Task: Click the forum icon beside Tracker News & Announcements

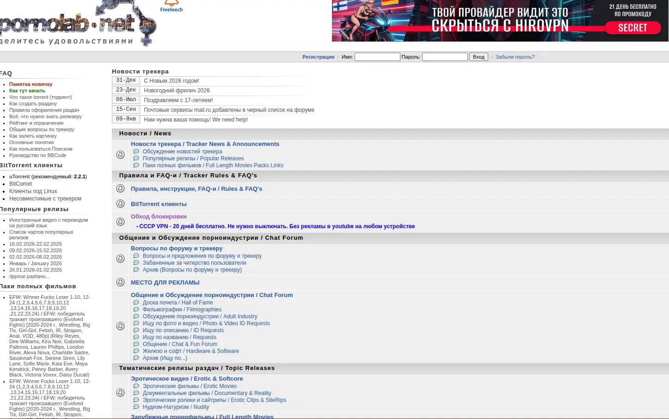Action: [120, 155]
